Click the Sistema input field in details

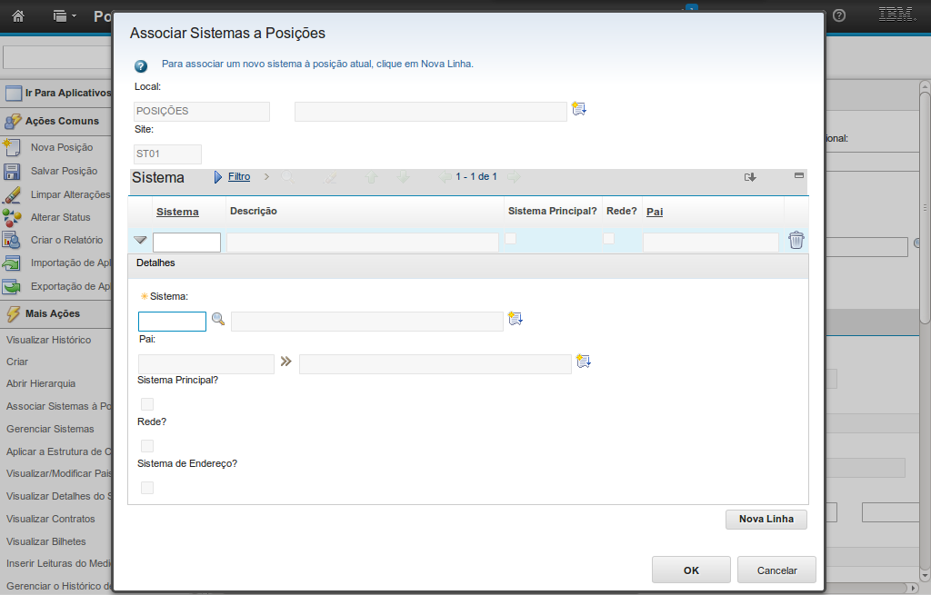(172, 322)
